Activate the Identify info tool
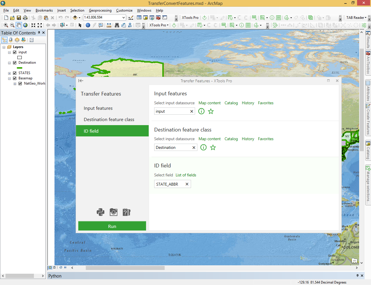Viewport: 371px width, 285px height. tap(88, 25)
